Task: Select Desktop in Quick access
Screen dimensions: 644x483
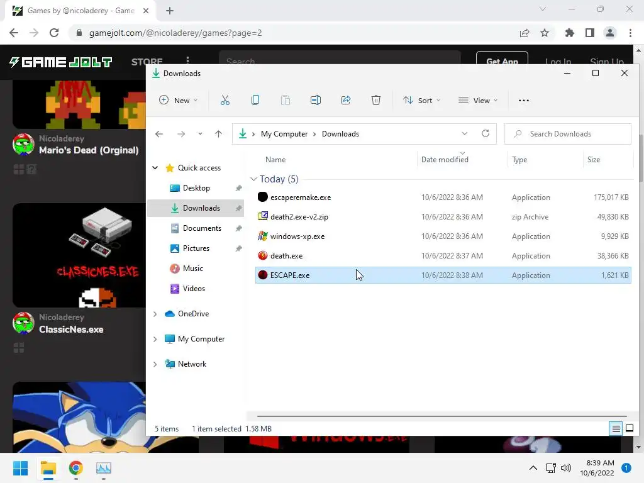Action: point(196,187)
